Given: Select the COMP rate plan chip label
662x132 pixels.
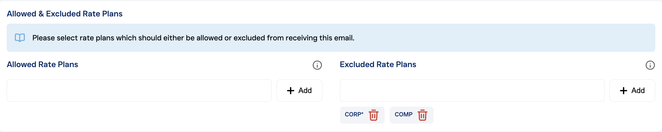Looking at the screenshot, I should [x=403, y=114].
